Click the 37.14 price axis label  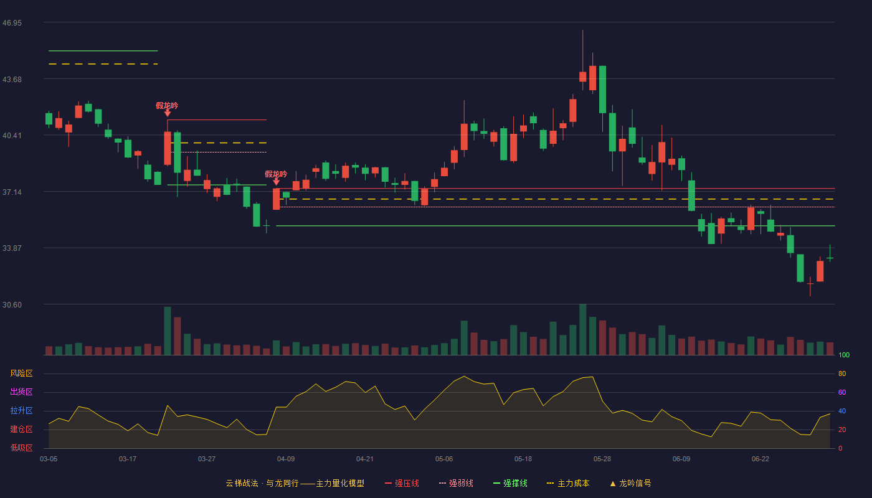pyautogui.click(x=12, y=192)
